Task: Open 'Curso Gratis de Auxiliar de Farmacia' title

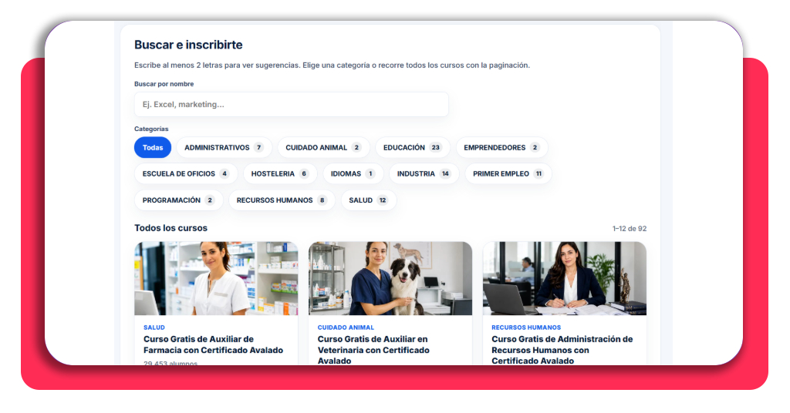Action: click(x=213, y=344)
